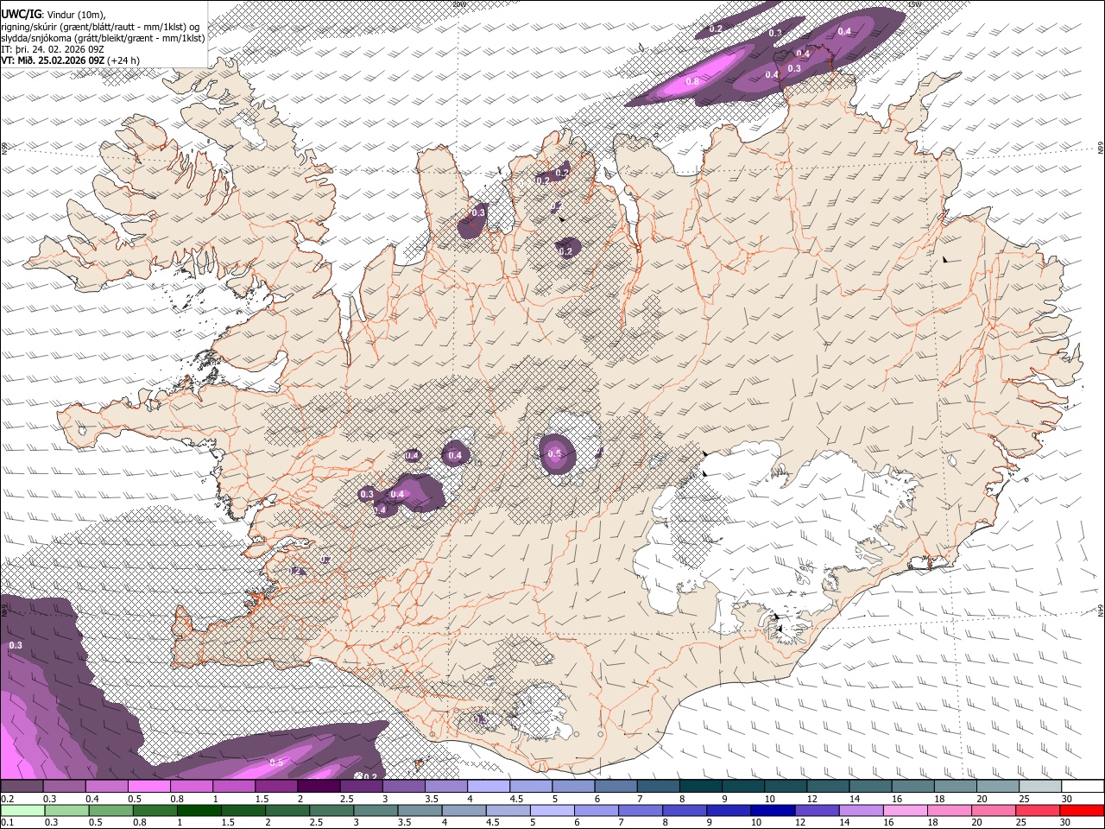Click the 0.5 label in the central circular cell
The height and width of the screenshot is (829, 1105).
point(555,453)
